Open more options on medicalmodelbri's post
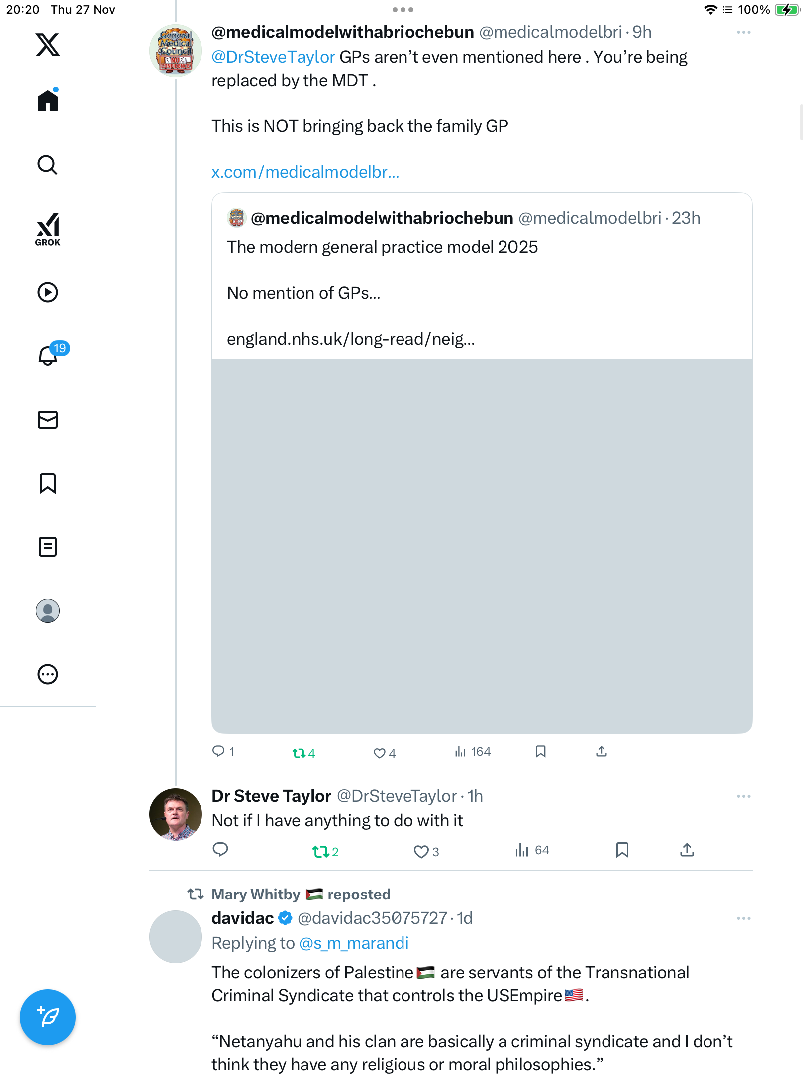Image resolution: width=806 pixels, height=1074 pixels. click(x=743, y=32)
